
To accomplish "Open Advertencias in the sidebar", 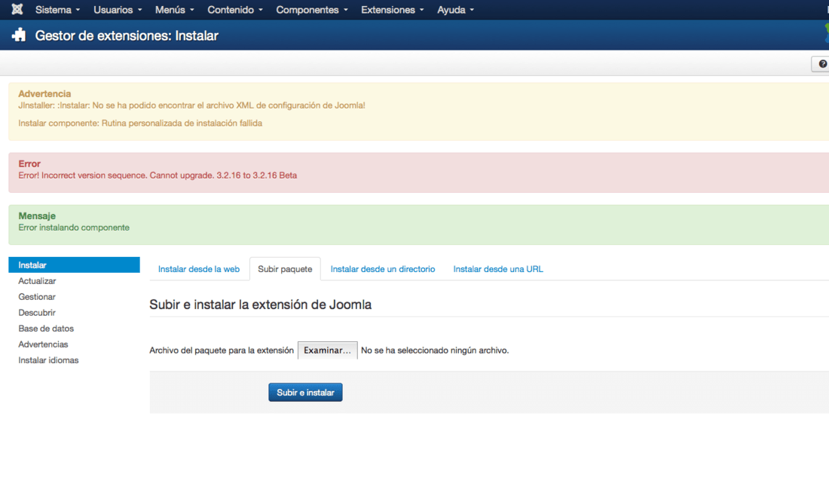I will point(44,344).
